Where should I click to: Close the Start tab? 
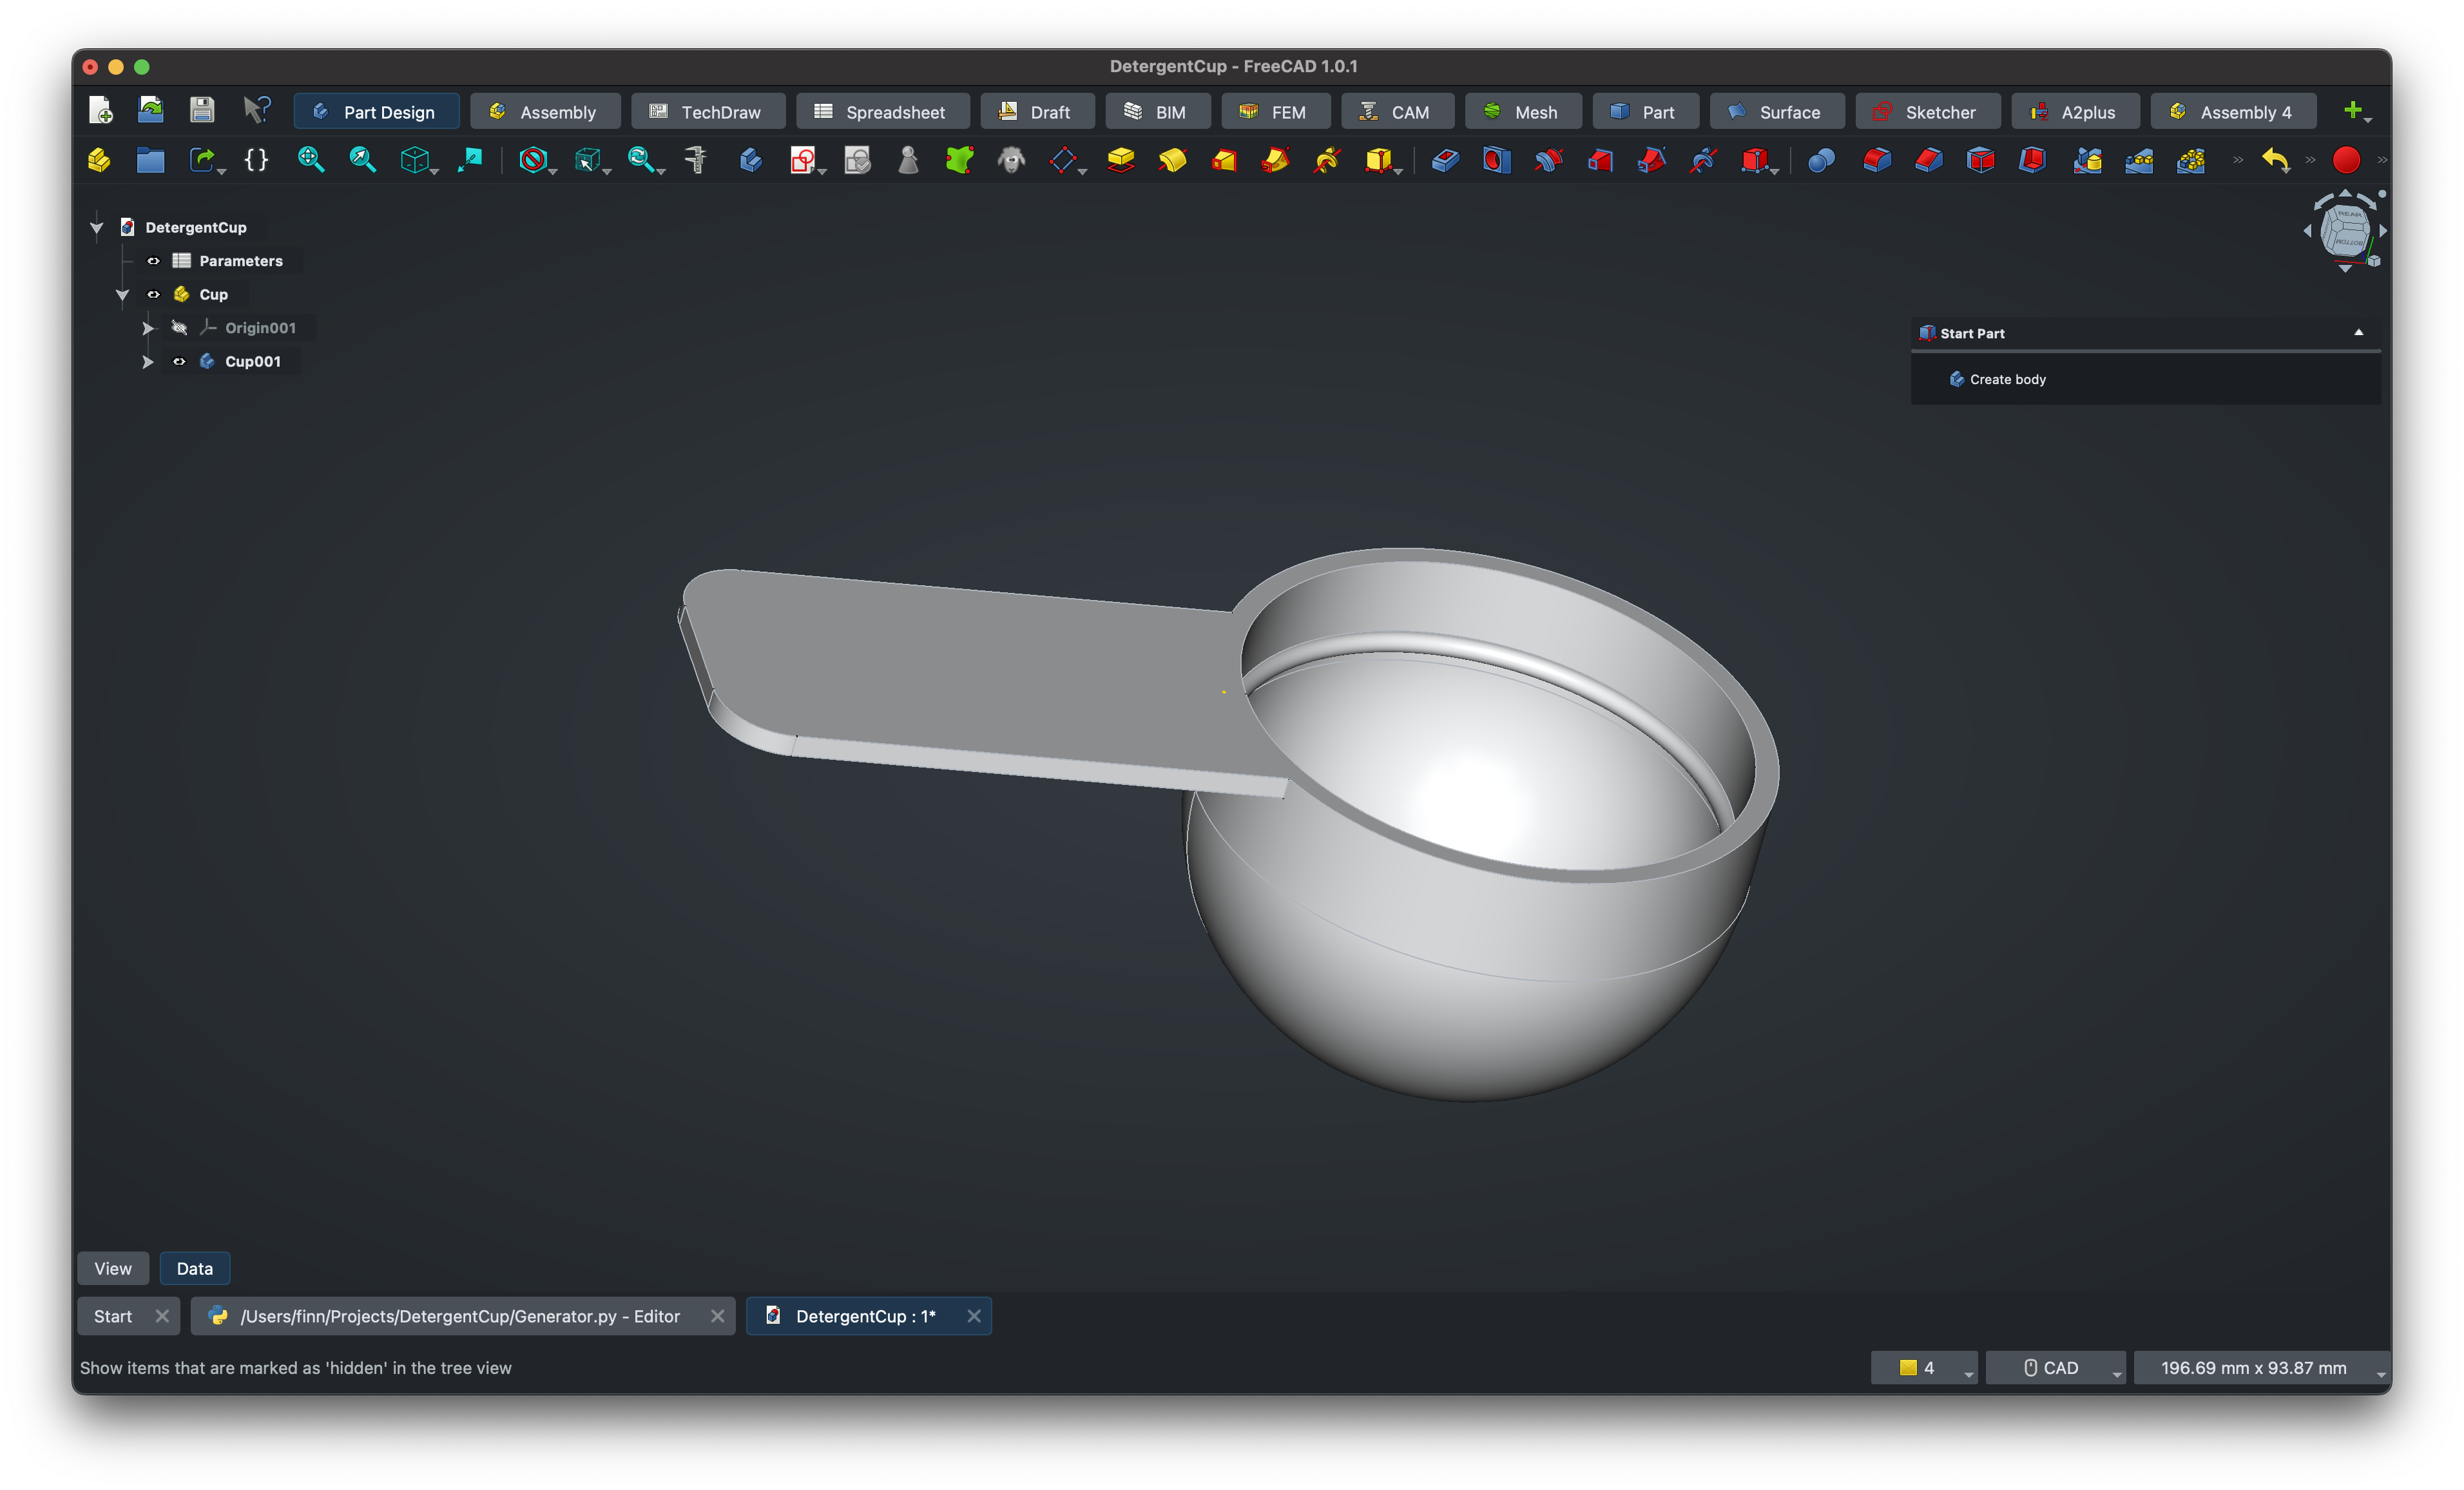162,1316
